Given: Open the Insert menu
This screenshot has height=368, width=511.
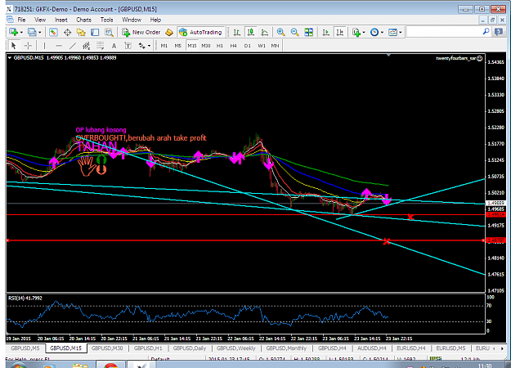Looking at the screenshot, I should pos(61,20).
